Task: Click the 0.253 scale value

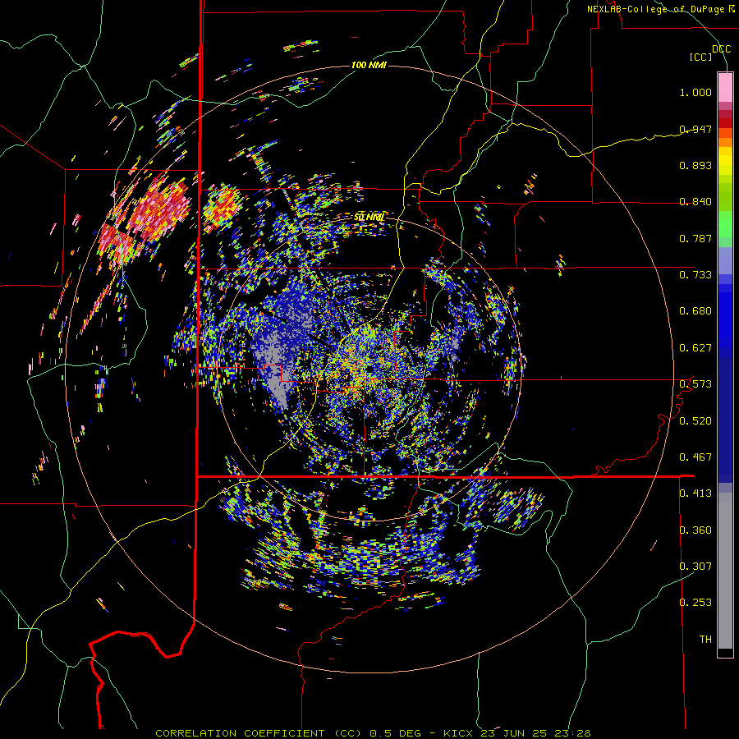Action: coord(695,603)
